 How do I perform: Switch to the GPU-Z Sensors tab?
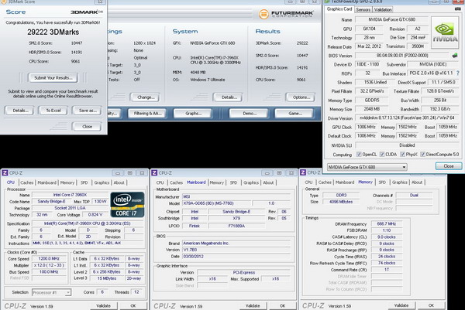pyautogui.click(x=363, y=9)
